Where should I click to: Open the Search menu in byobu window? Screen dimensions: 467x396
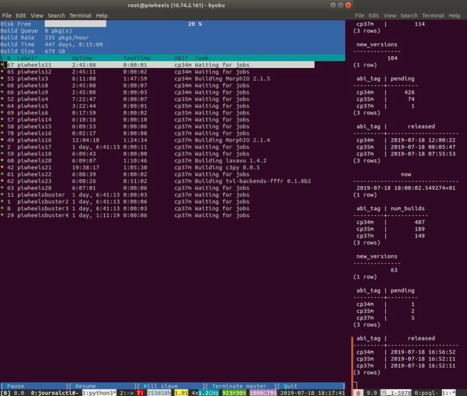click(56, 15)
